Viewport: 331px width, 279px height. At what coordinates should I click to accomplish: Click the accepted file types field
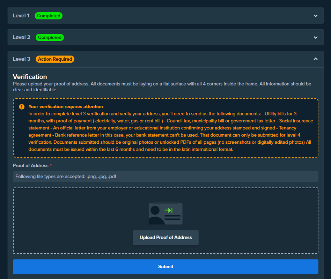166,176
